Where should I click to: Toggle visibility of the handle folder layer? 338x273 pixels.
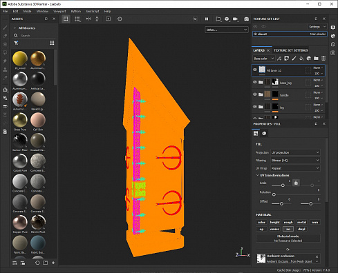click(255, 94)
